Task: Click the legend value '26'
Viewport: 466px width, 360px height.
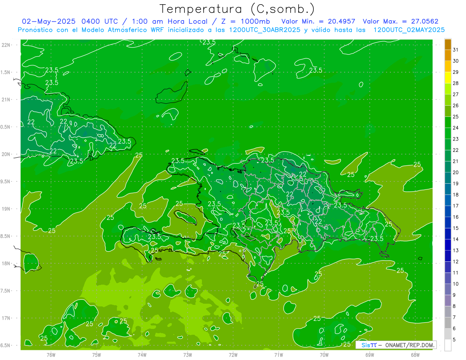Action: (456, 106)
